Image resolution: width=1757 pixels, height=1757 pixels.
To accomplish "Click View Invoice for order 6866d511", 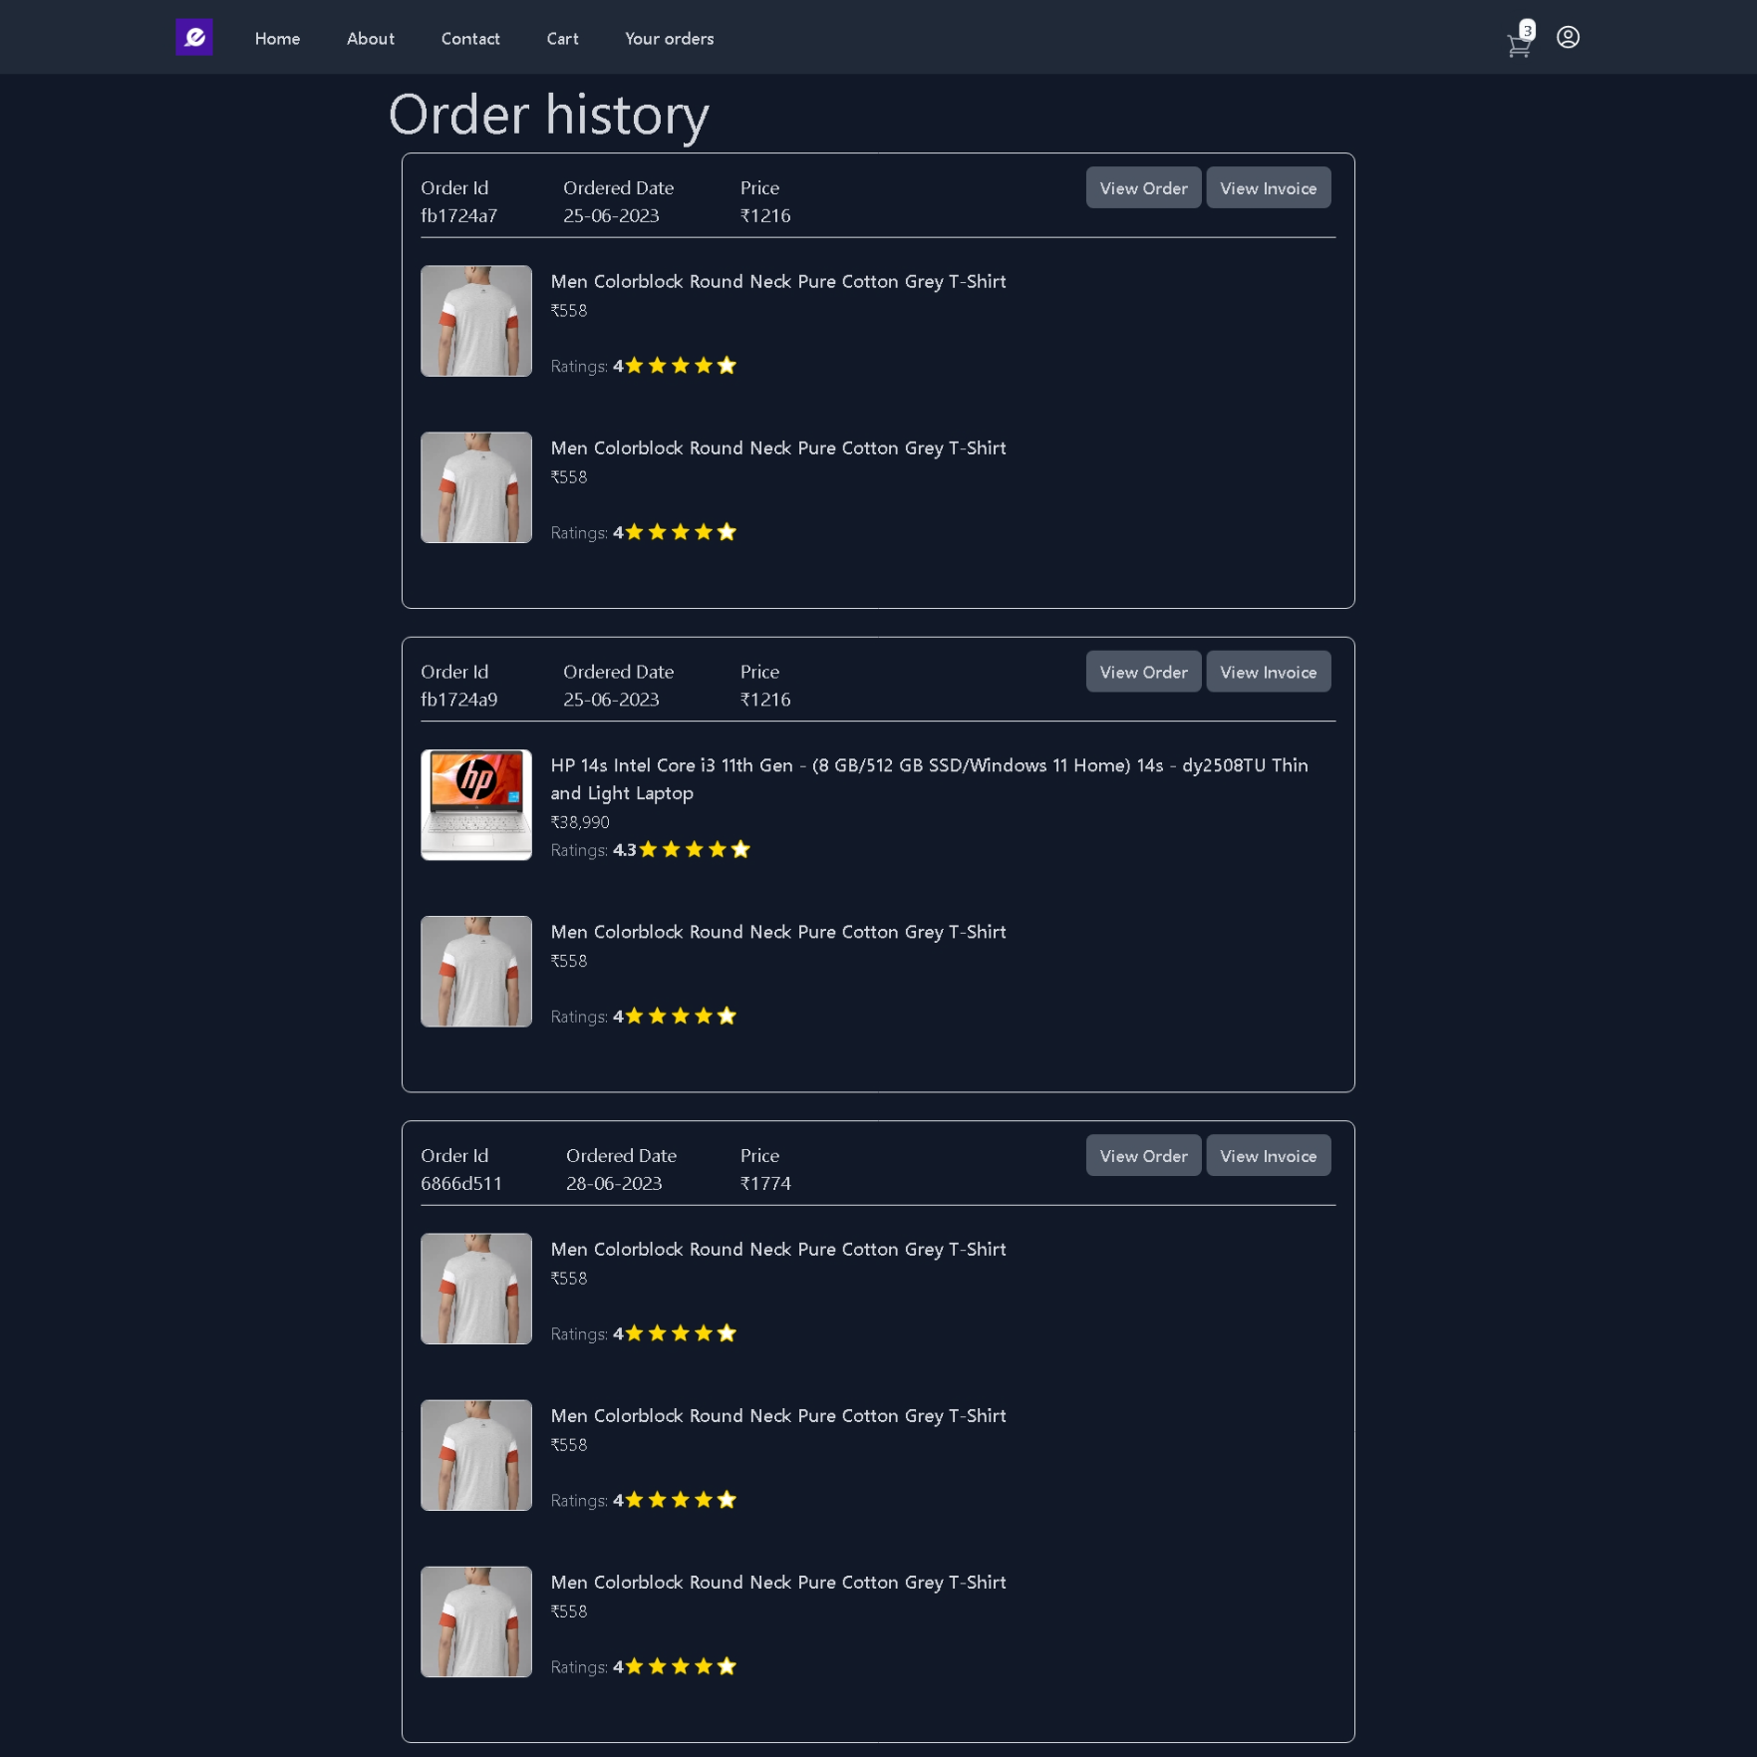I will 1268,1155.
